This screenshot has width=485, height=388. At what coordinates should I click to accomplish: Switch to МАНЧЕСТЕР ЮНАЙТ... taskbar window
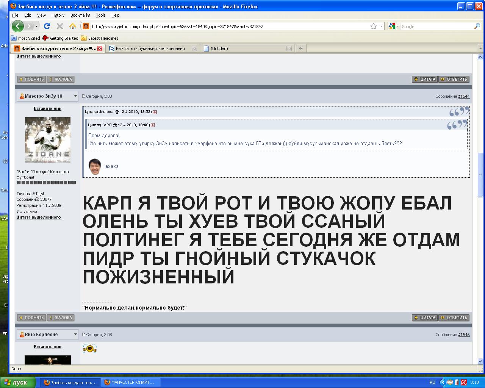pos(131,382)
